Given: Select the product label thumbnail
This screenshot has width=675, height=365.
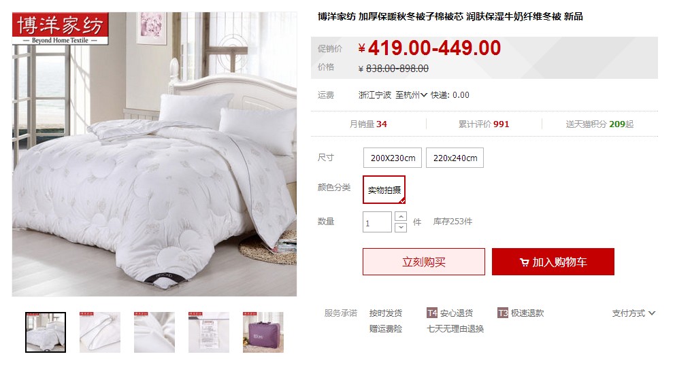Looking at the screenshot, I should coord(209,332).
